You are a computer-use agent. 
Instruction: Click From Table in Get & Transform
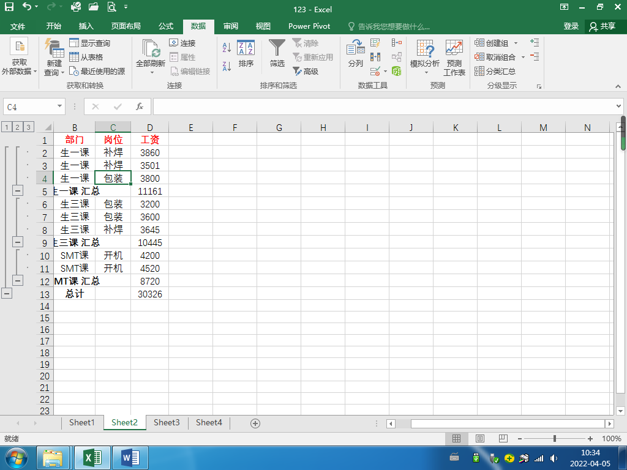coord(86,57)
